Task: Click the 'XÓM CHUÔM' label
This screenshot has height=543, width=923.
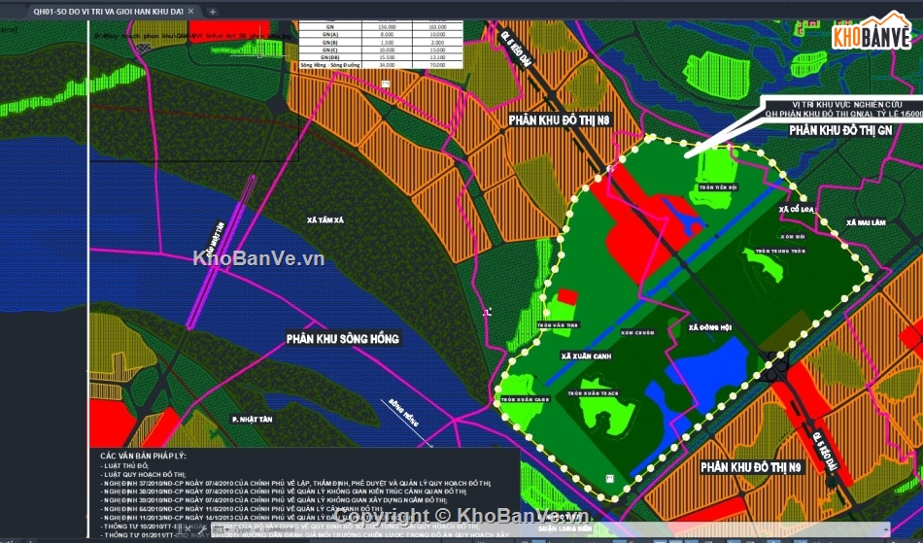Action: (x=637, y=333)
